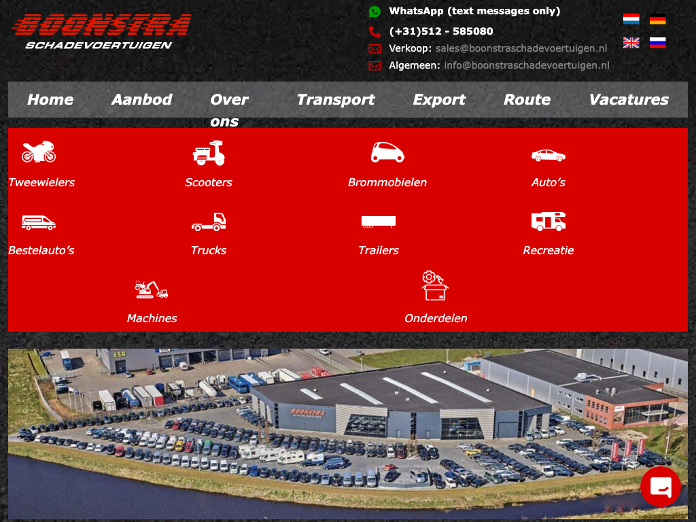This screenshot has height=522, width=696.
Task: Switch language with the UK flag
Action: pos(631,43)
